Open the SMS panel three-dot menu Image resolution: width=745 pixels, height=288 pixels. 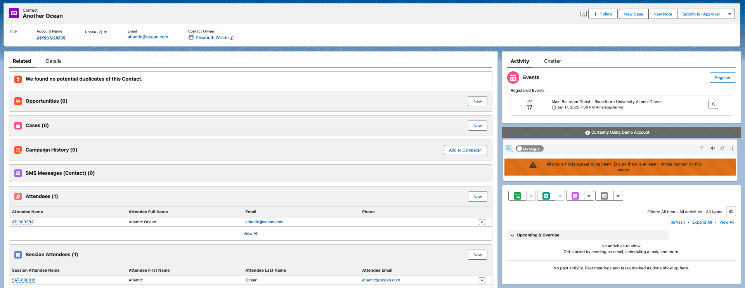(732, 148)
